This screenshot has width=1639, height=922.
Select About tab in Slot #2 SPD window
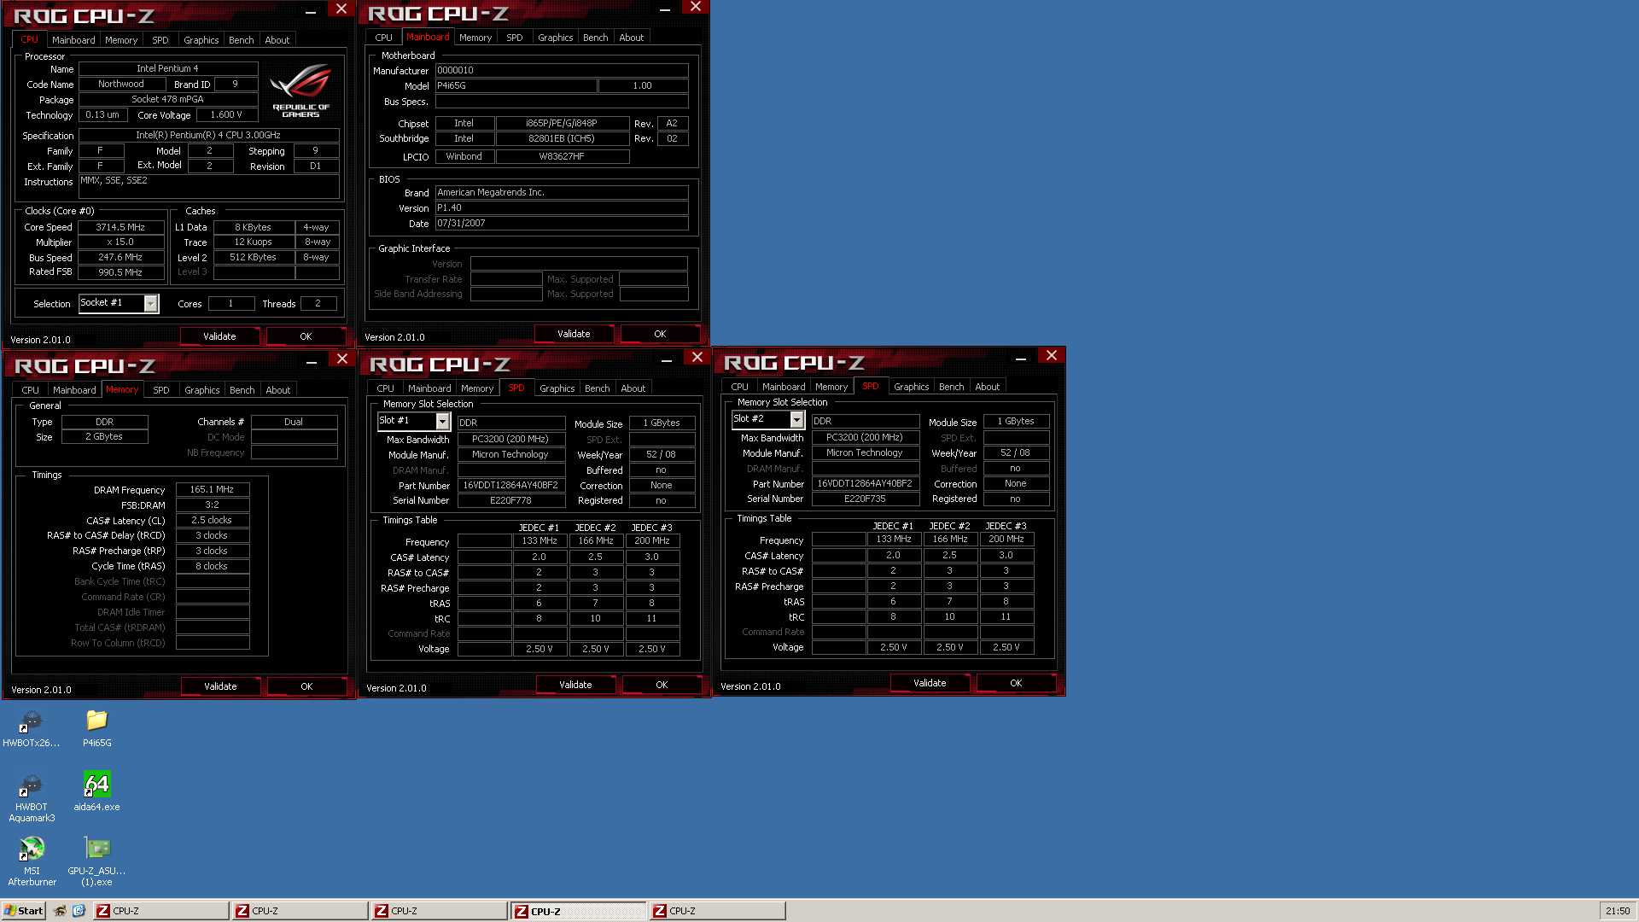tap(988, 387)
